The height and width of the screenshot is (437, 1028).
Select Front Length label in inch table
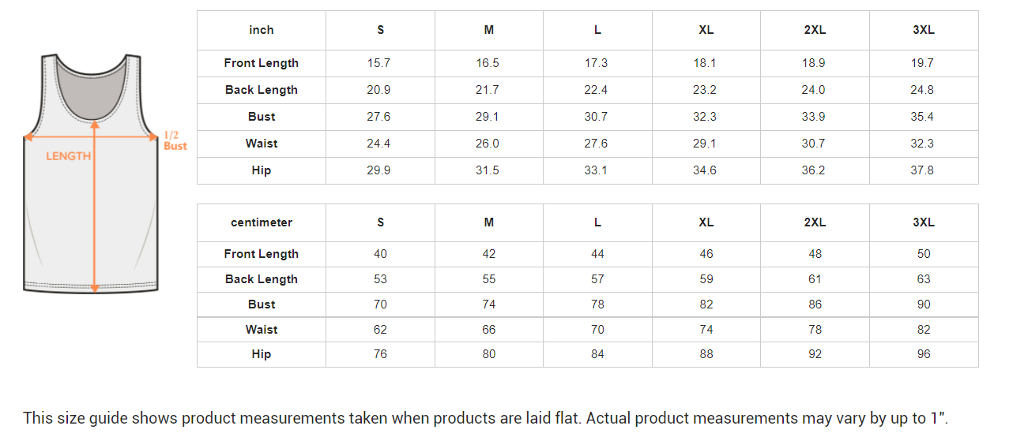click(262, 63)
